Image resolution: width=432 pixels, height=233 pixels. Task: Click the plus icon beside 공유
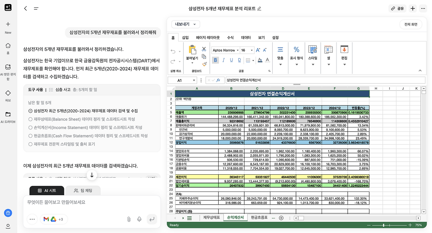point(413,8)
